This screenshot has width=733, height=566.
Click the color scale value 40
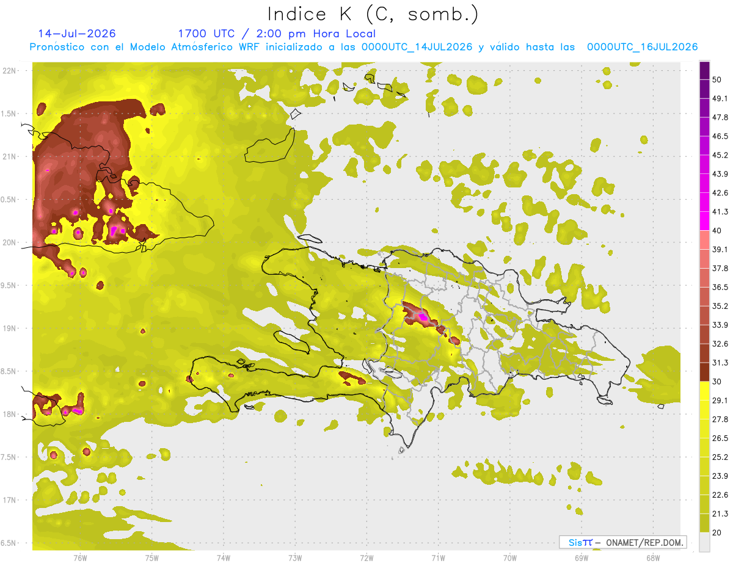point(717,231)
